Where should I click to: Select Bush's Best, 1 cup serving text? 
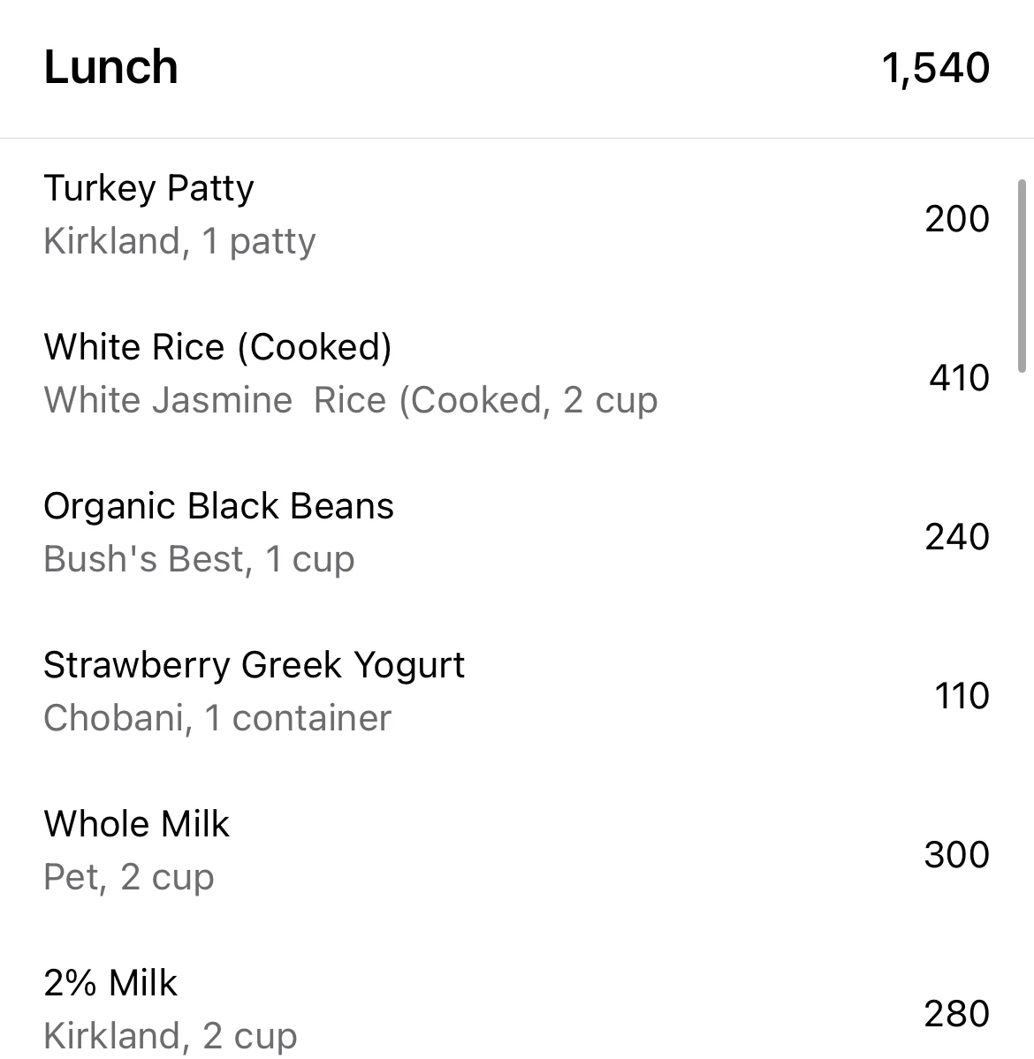coord(199,560)
